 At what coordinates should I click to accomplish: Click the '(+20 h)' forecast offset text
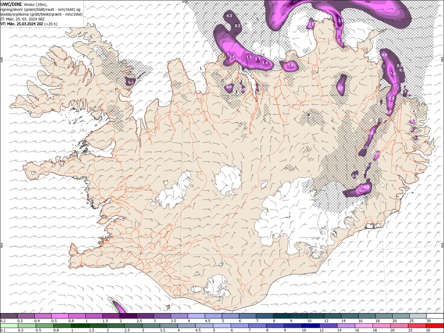coord(51,24)
